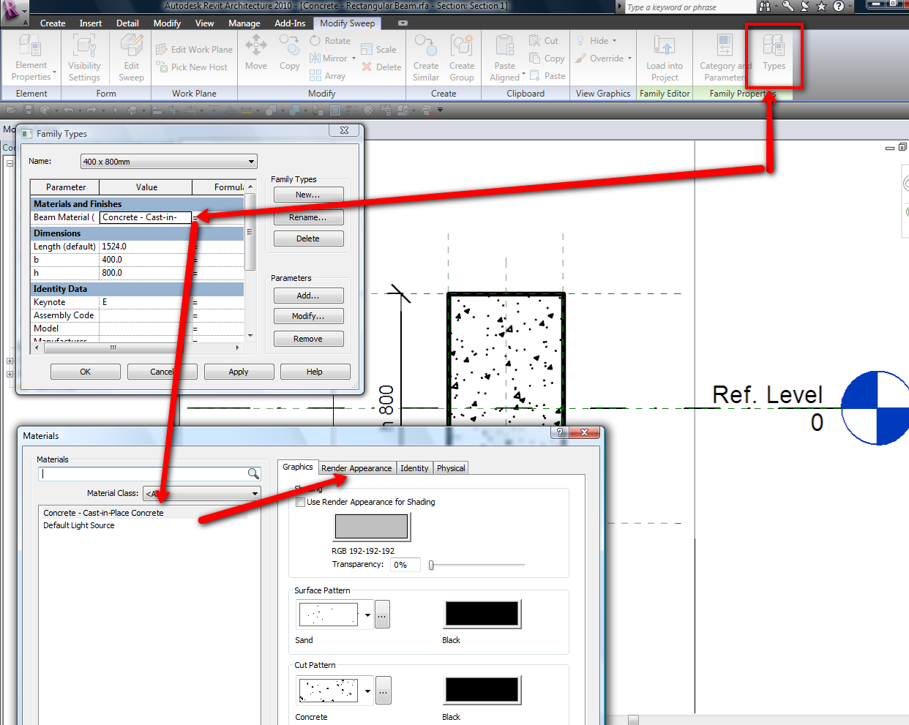Select Default Light Source material
Screen dimensions: 909x725
79,525
